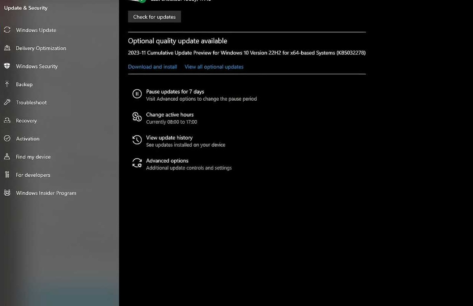Click the Troubleshoot wrench icon
The image size is (473, 306).
7,103
